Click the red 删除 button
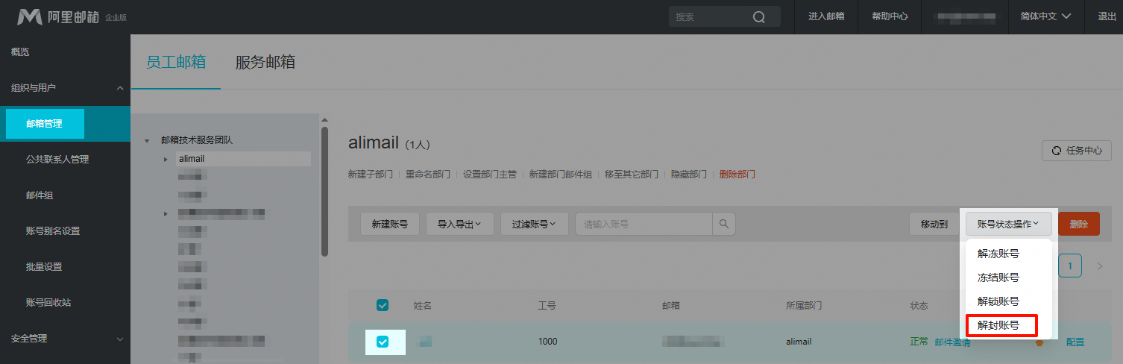Screen dimensions: 1123x364 (x=1078, y=224)
